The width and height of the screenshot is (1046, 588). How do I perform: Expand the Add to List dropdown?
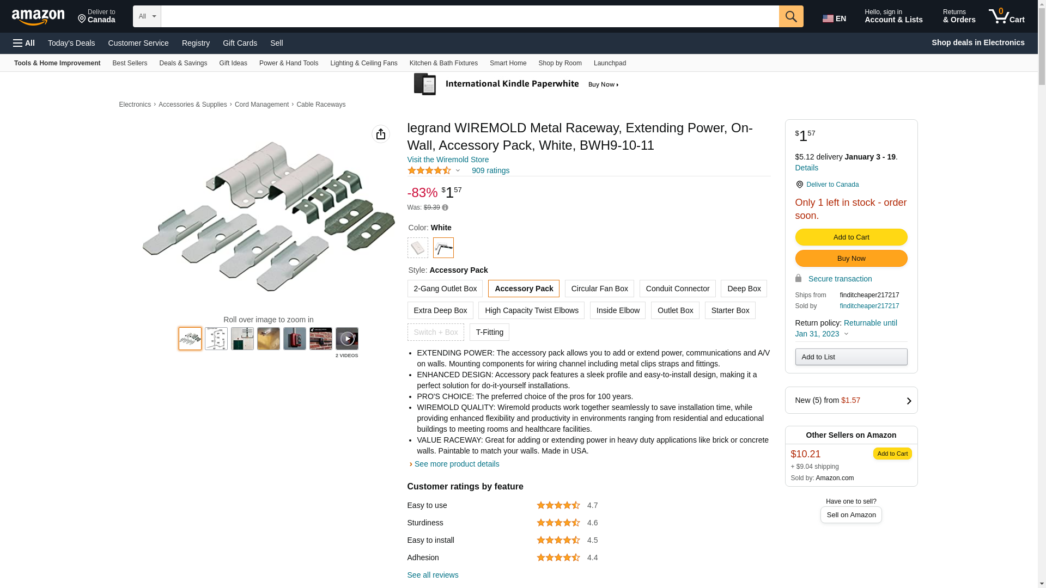coord(851,357)
